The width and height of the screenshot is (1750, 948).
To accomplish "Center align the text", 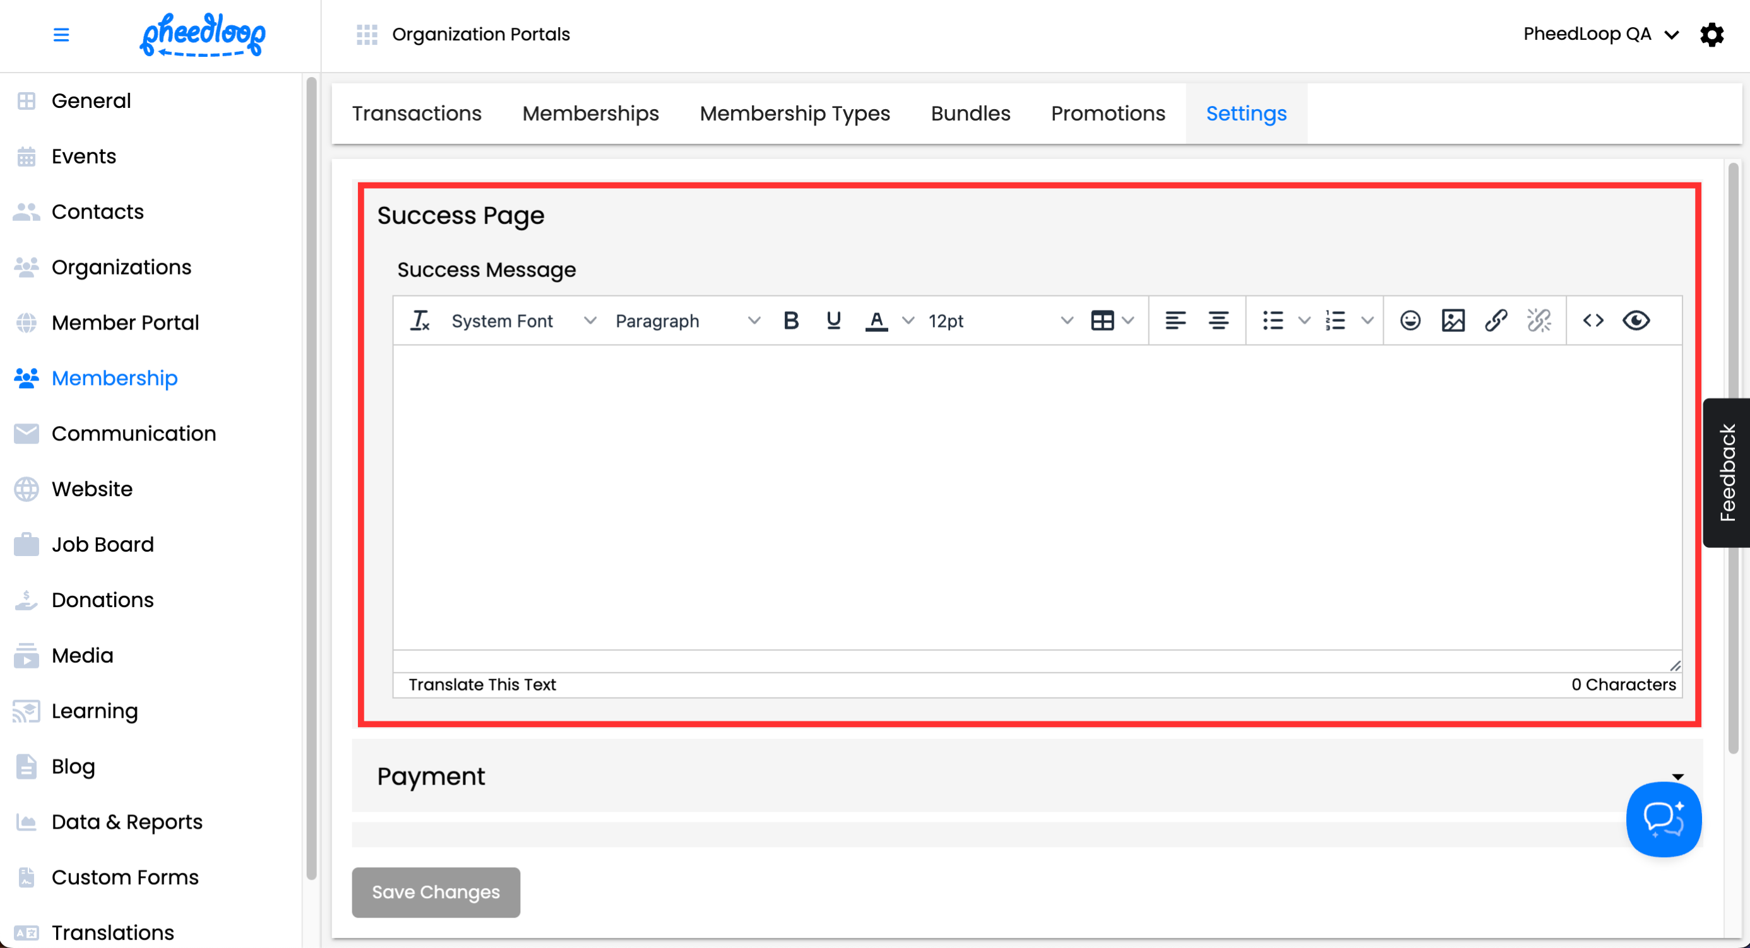I will coord(1218,321).
